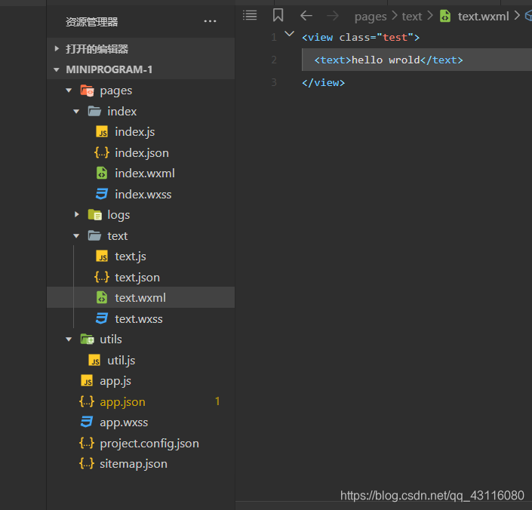Click the CSS icon beside text.wxss

coord(102,318)
